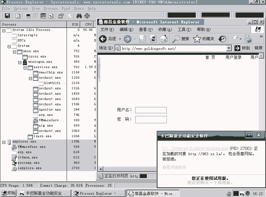Image resolution: width=266 pixels, height=197 pixels.
Task: Click the IE Home icon
Action: 164,39
